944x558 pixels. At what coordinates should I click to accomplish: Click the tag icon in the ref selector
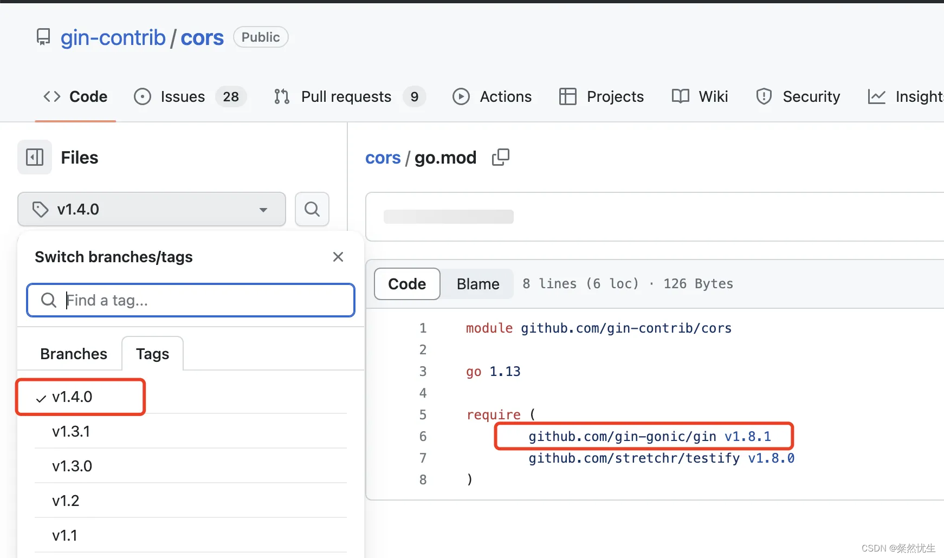pyautogui.click(x=41, y=209)
